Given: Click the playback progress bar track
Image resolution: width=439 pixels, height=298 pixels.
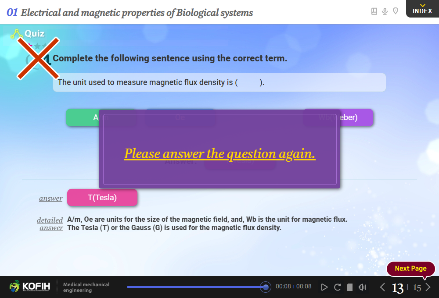Looking at the screenshot, I should (x=196, y=287).
